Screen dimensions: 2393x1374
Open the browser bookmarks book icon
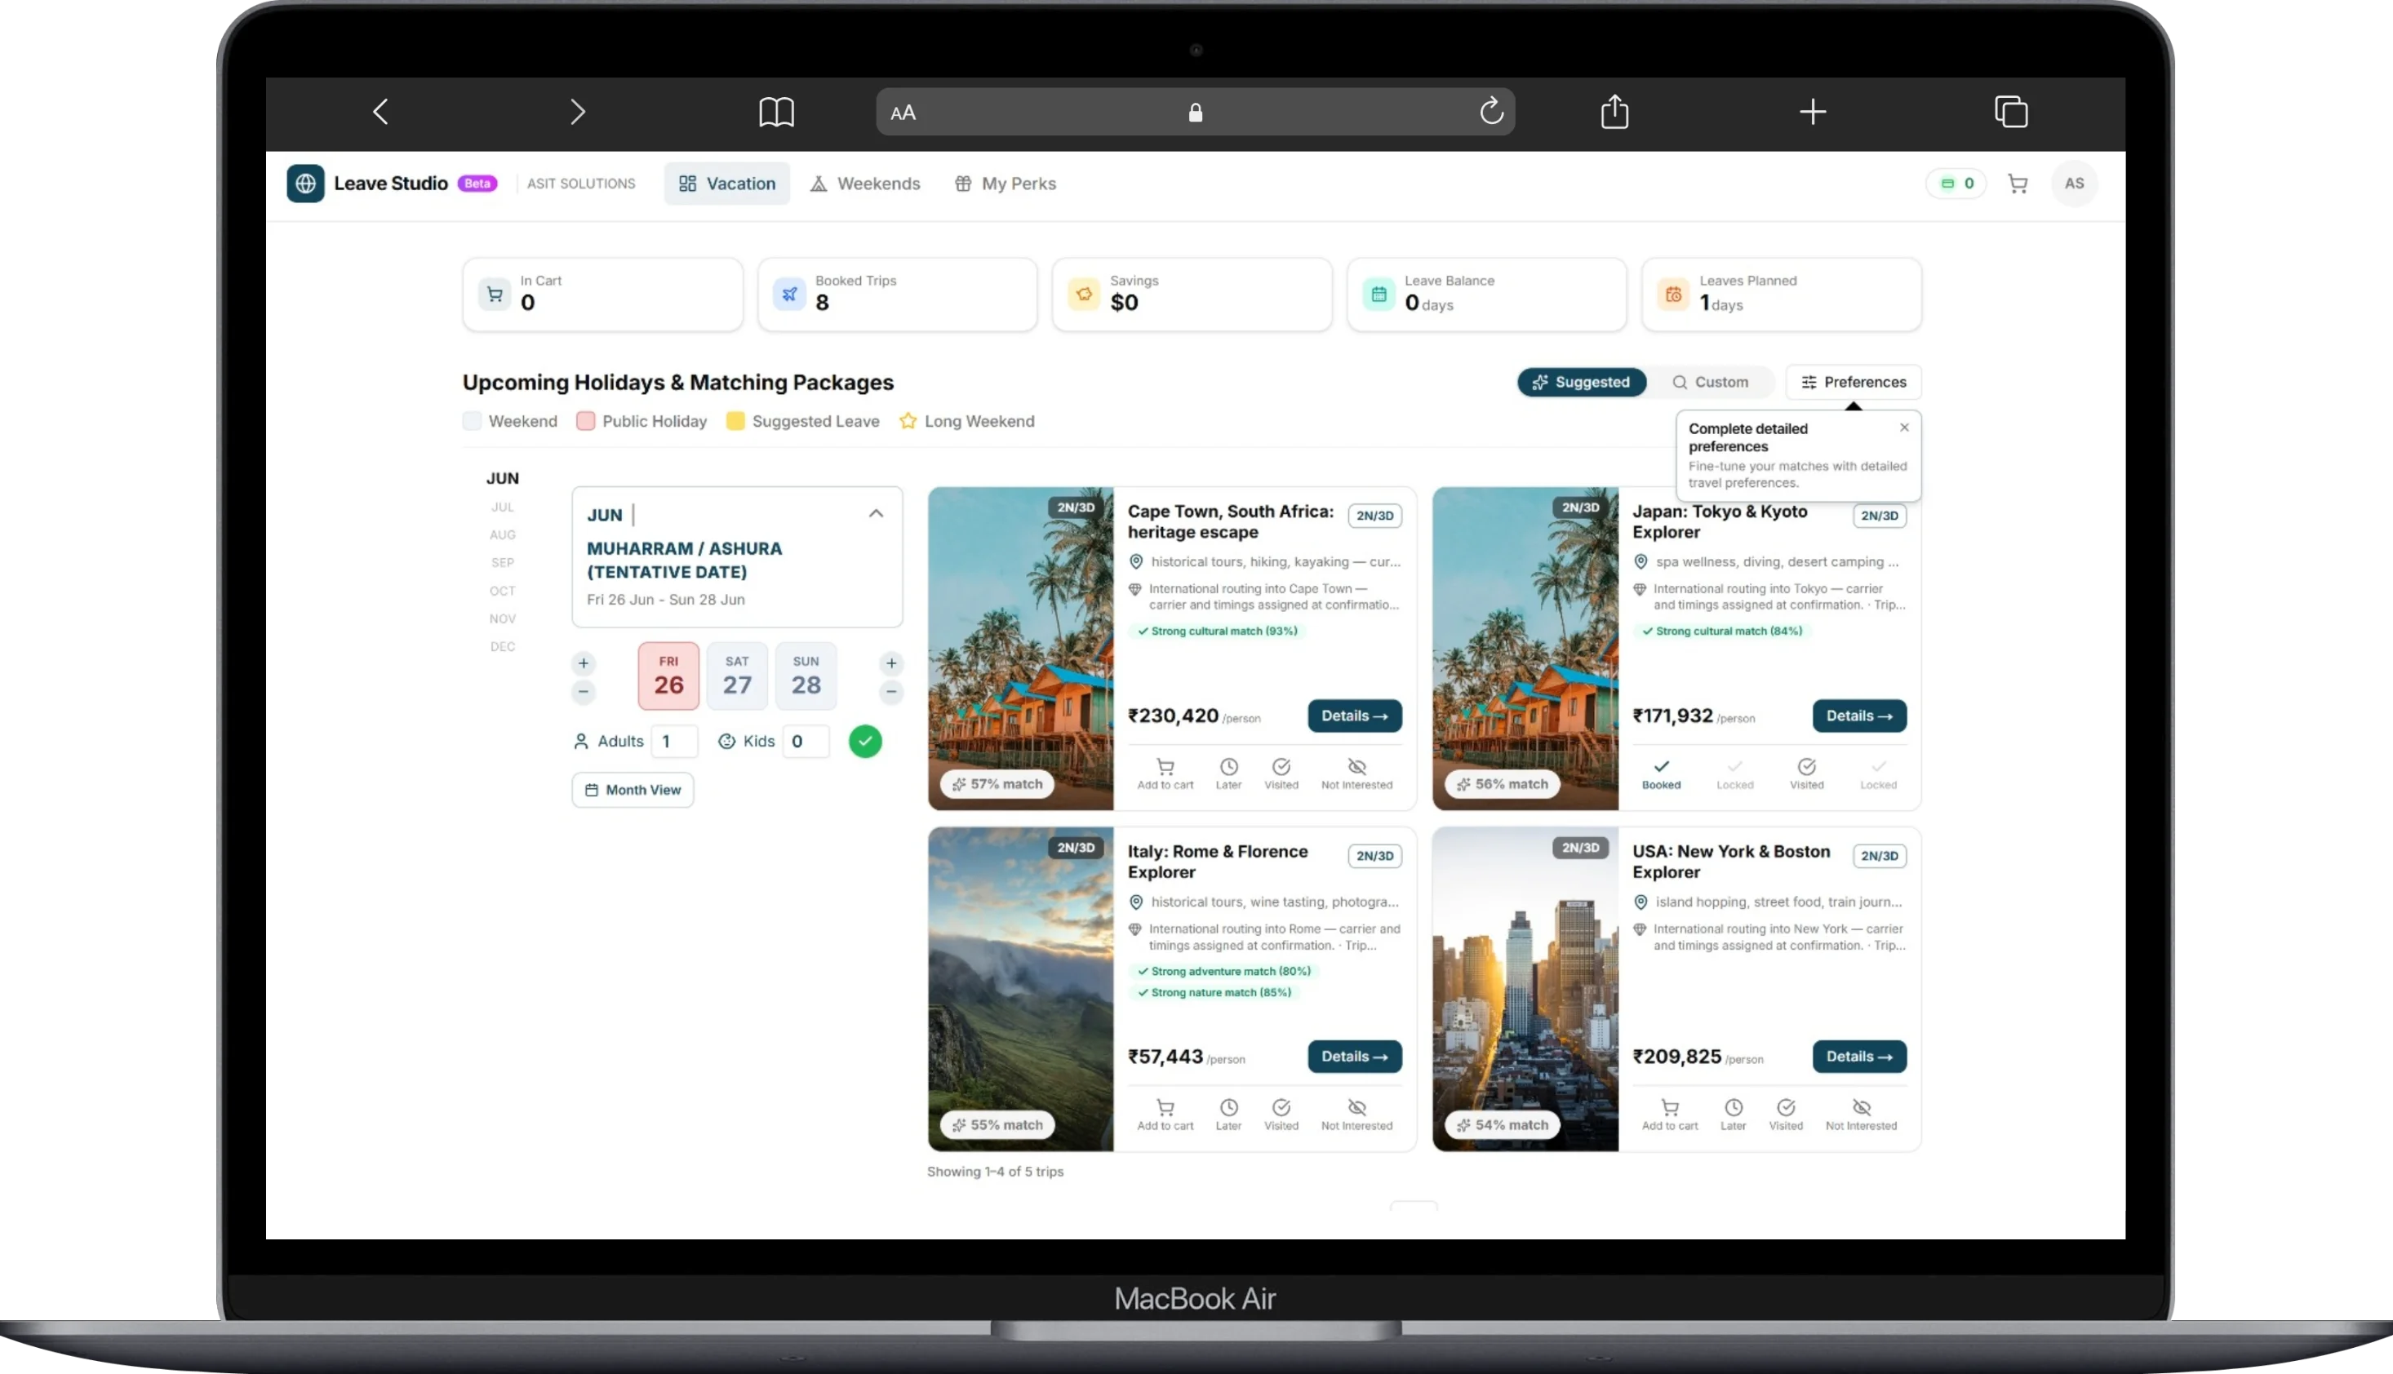(x=776, y=113)
